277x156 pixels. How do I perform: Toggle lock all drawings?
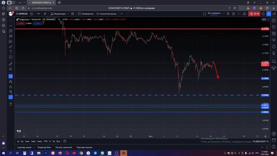click(10, 87)
